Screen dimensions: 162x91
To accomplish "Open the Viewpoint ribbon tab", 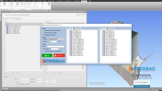I will [12, 1].
